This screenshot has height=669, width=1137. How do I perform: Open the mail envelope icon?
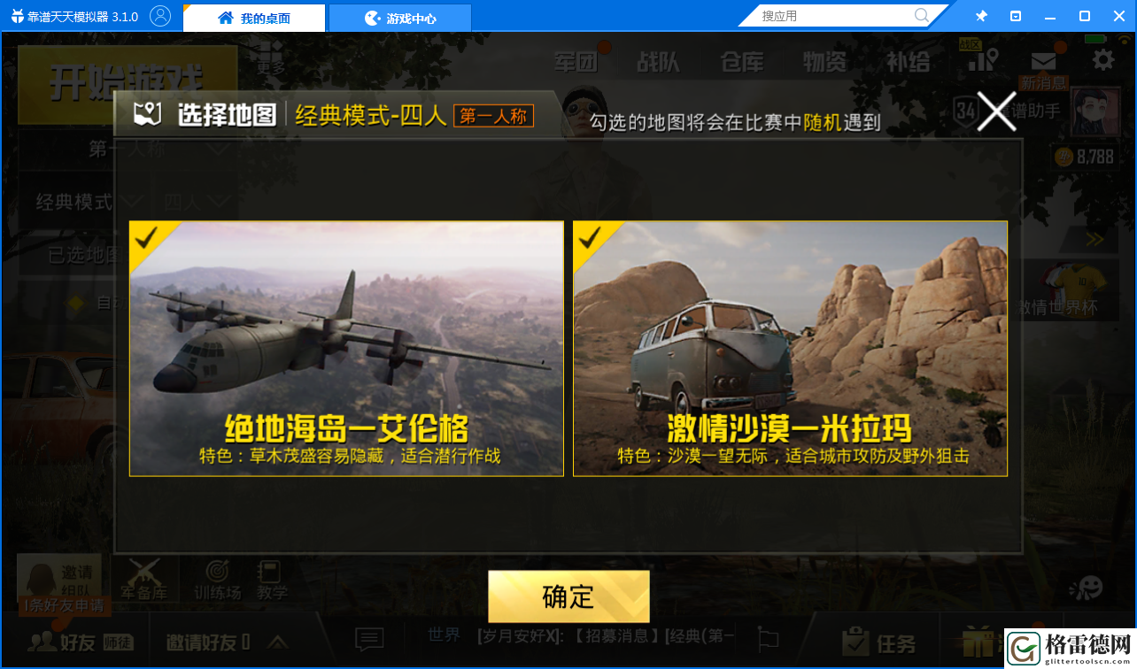pos(1044,61)
